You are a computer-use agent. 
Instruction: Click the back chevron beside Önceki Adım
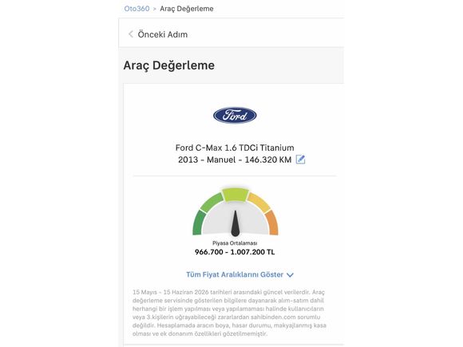tap(131, 34)
